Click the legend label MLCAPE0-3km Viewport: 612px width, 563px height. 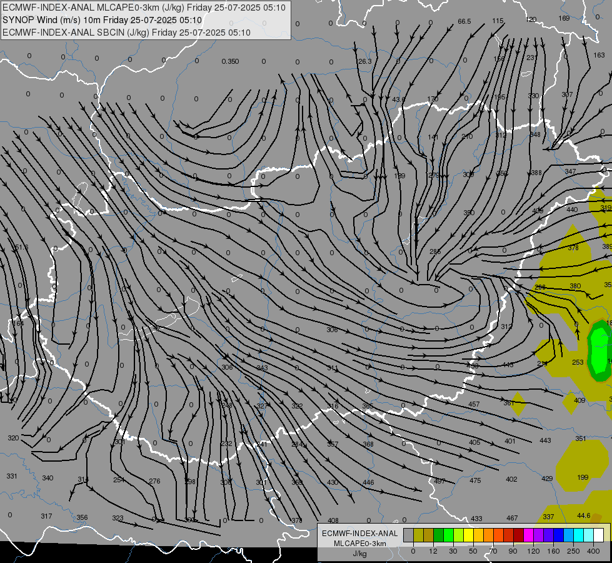[x=359, y=544]
